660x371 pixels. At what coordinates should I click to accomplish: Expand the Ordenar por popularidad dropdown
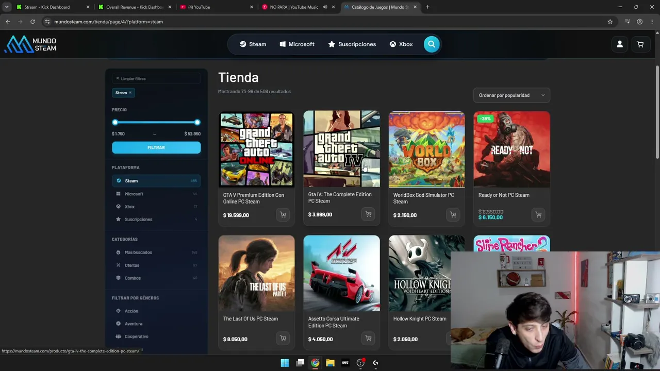click(511, 95)
